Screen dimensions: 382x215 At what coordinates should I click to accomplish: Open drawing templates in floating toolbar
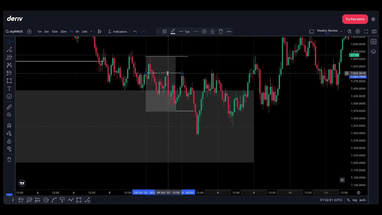[165, 32]
